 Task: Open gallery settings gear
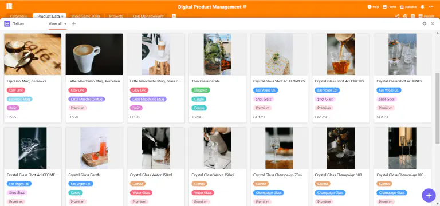pos(425,24)
